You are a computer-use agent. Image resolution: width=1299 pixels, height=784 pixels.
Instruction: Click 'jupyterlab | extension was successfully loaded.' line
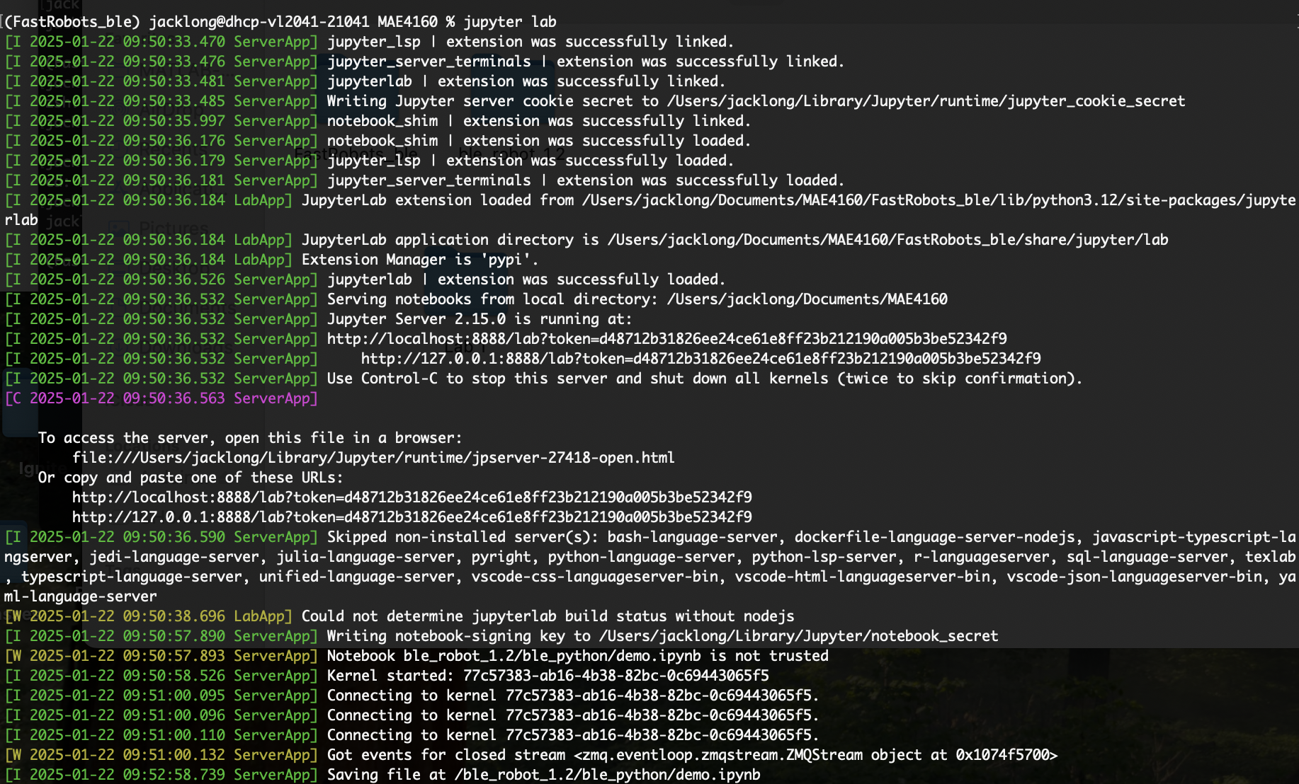365,279
